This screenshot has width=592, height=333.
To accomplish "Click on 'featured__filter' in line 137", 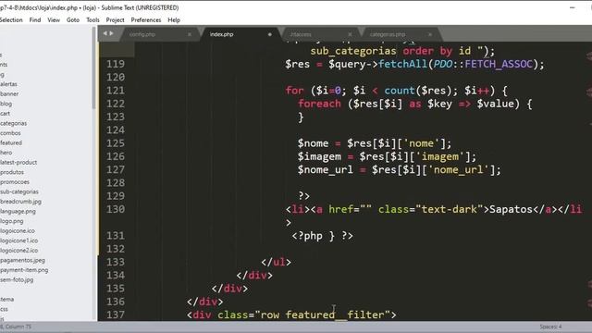I will point(335,314).
